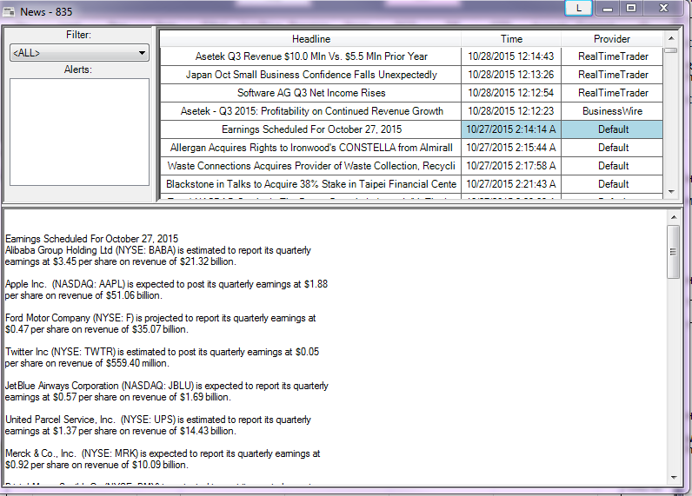Click headline list scrollbar thumb
This screenshot has width=692, height=496.
pos(671,50)
